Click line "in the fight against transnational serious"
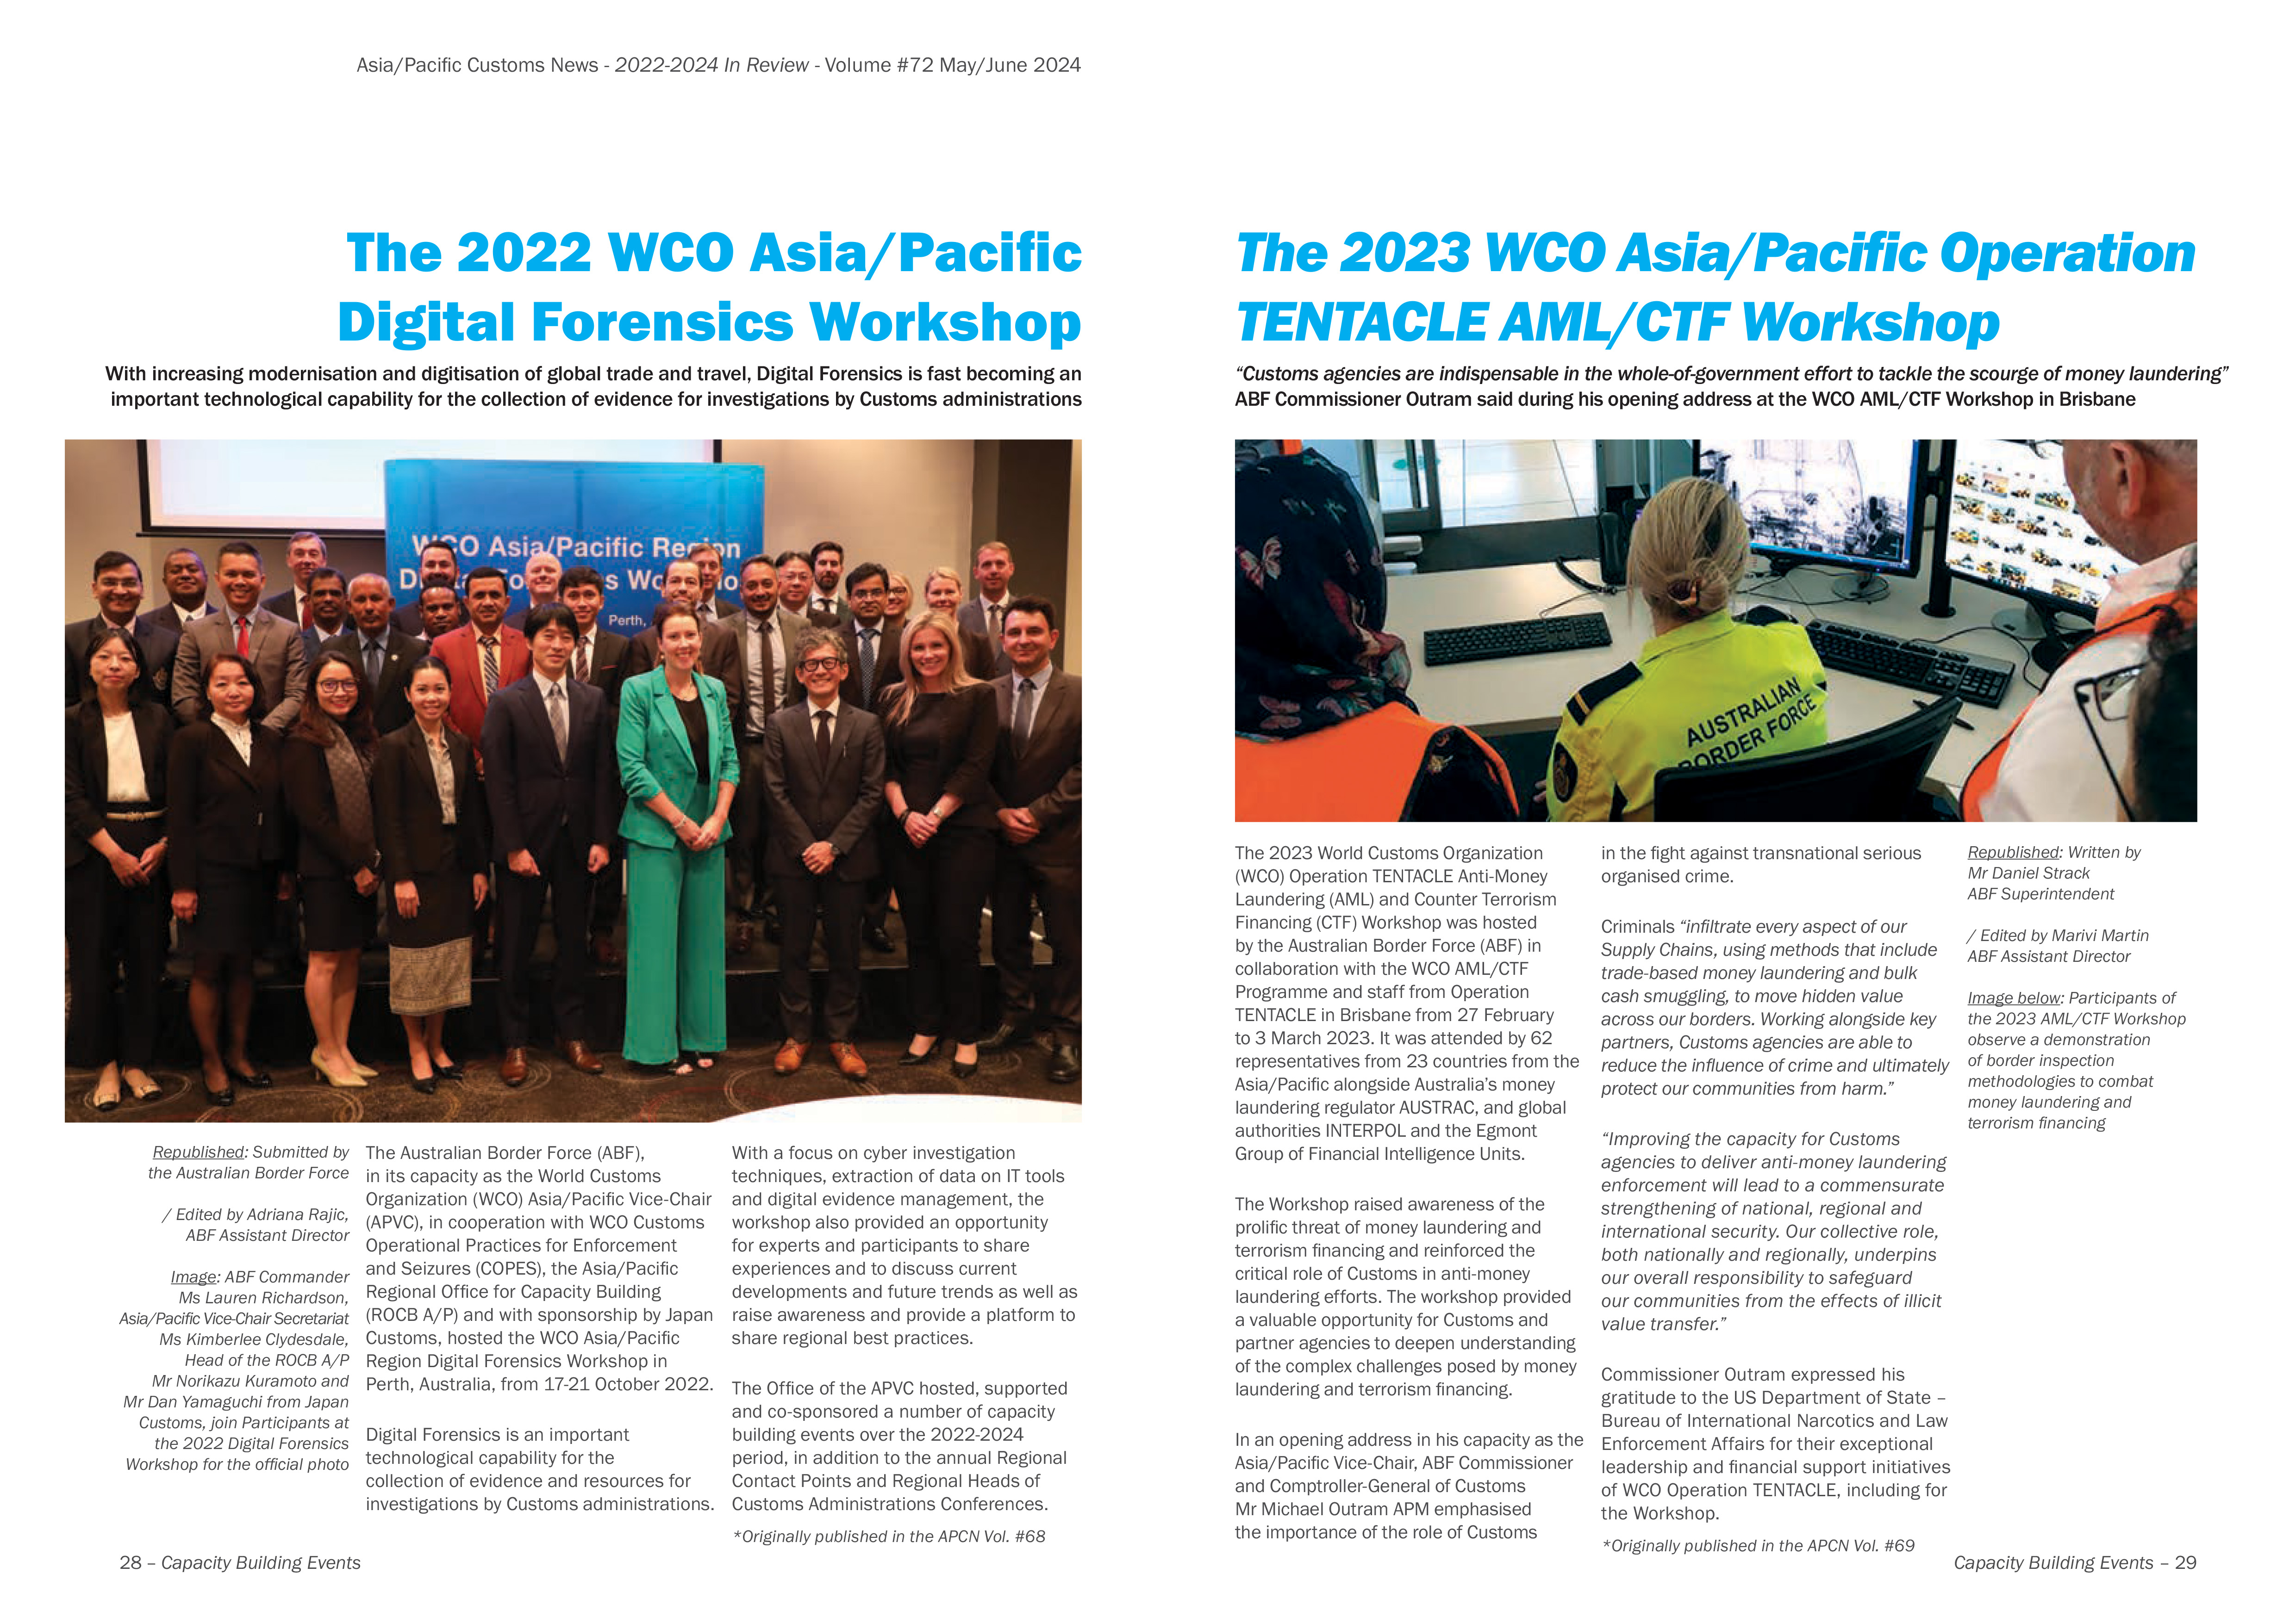The width and height of the screenshot is (2296, 1623). coord(1761,854)
